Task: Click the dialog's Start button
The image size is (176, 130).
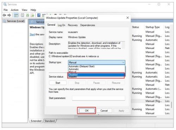Action: (58, 83)
